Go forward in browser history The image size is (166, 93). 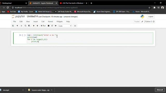tap(4, 7)
